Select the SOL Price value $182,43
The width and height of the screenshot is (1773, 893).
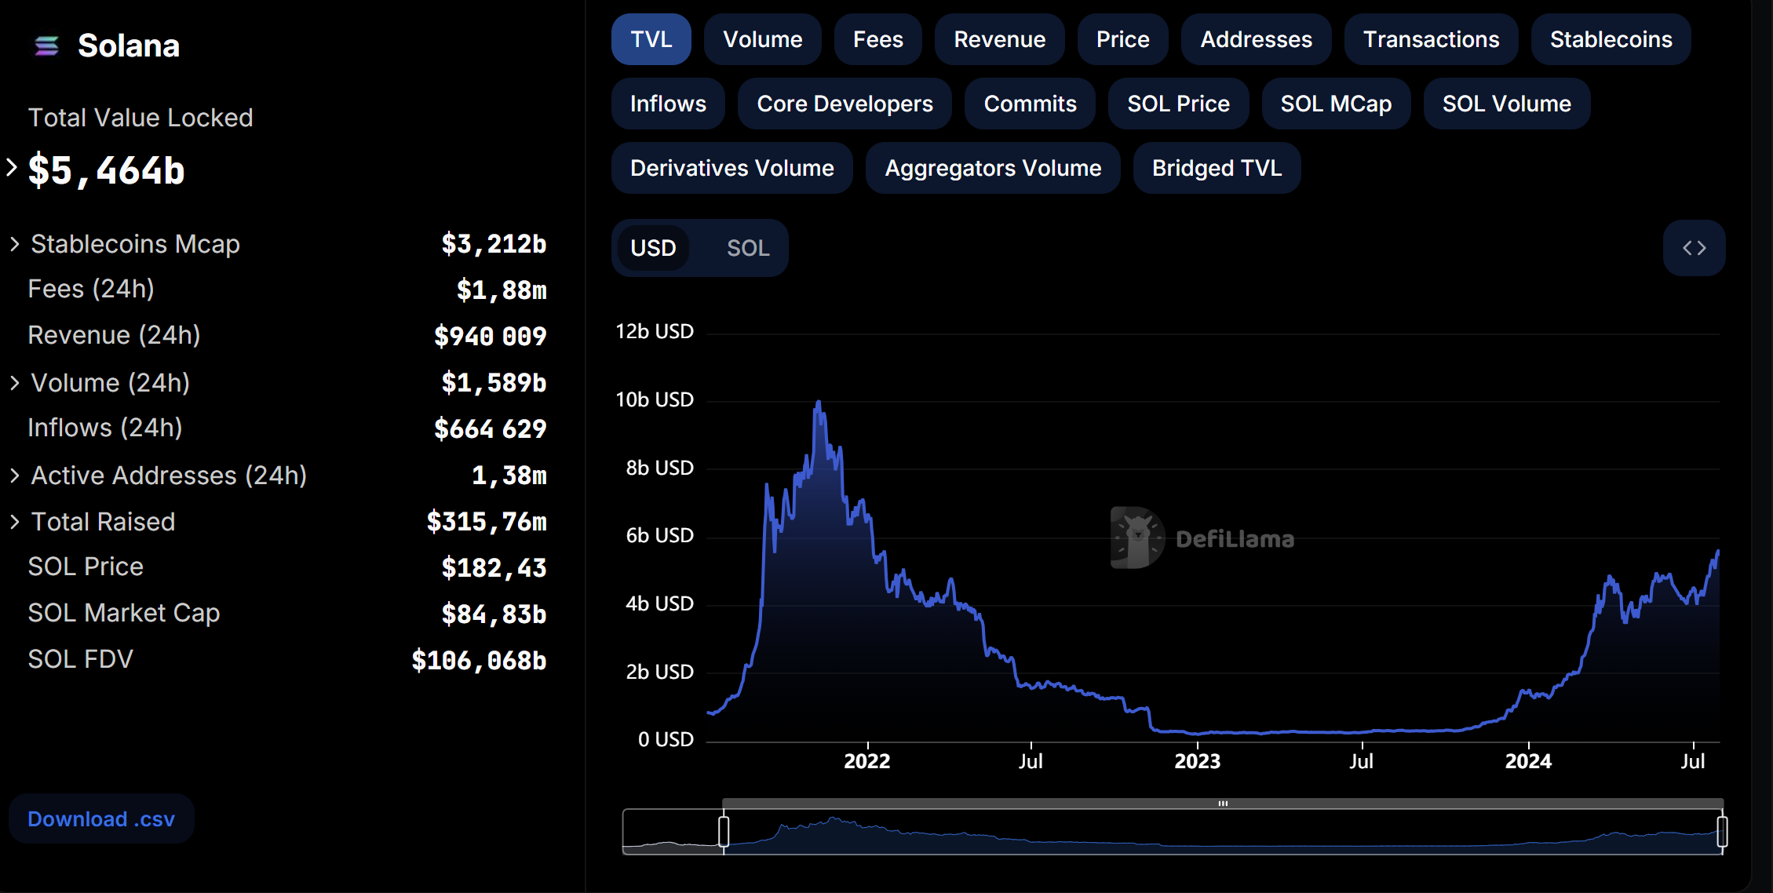point(494,568)
